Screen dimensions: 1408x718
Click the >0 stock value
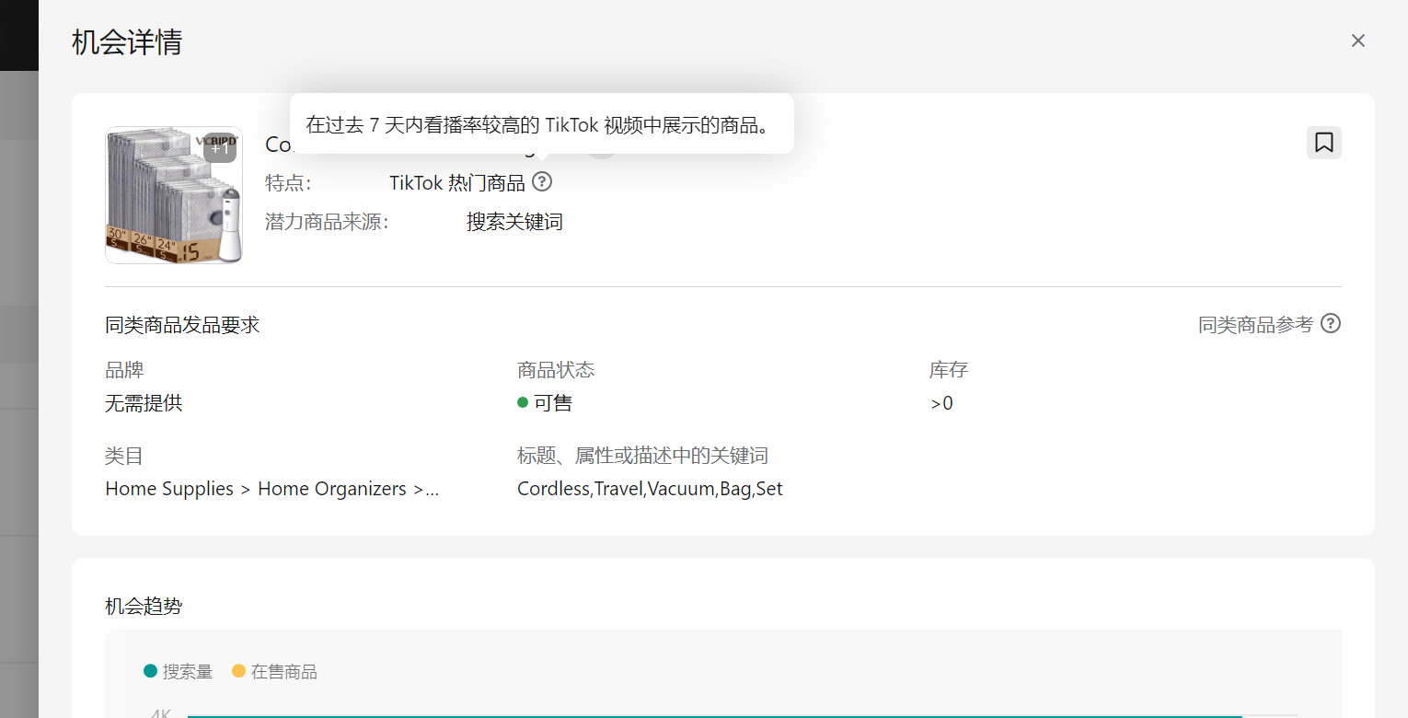click(941, 403)
